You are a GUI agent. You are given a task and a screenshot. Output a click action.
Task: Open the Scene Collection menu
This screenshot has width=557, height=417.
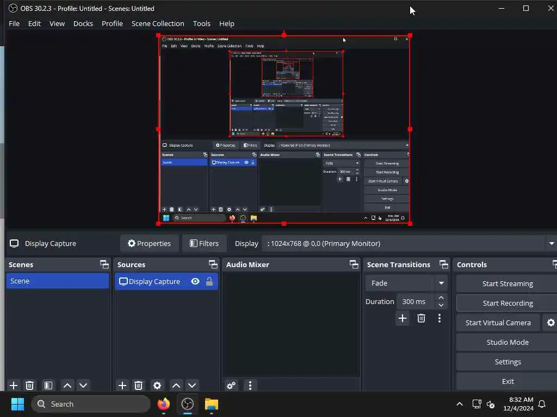pyautogui.click(x=158, y=23)
